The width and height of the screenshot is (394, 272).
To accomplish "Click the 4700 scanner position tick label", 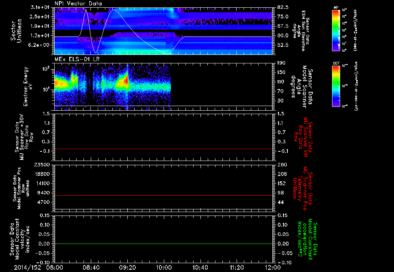I will click(43, 202).
